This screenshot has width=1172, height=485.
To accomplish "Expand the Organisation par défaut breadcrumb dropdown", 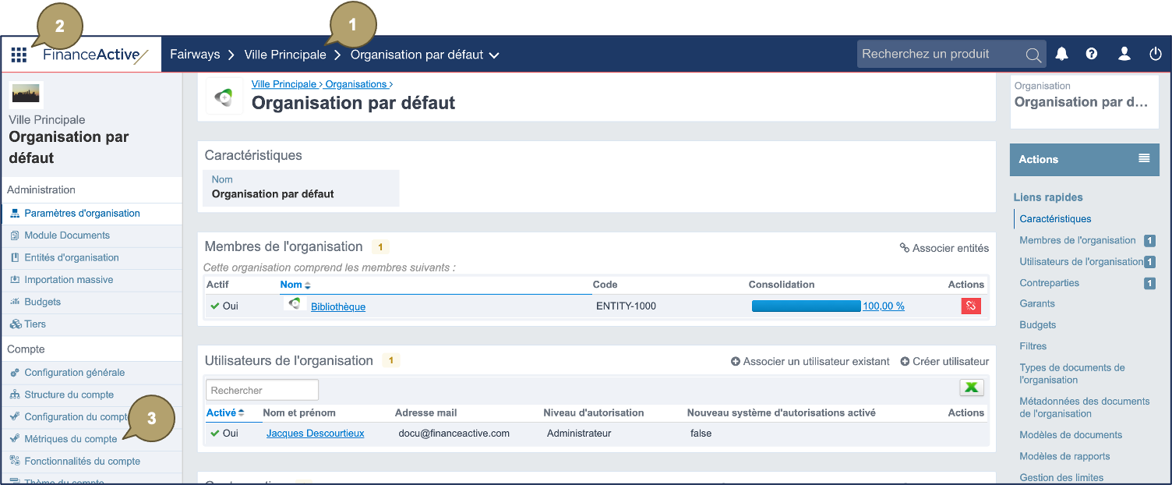I will 493,55.
